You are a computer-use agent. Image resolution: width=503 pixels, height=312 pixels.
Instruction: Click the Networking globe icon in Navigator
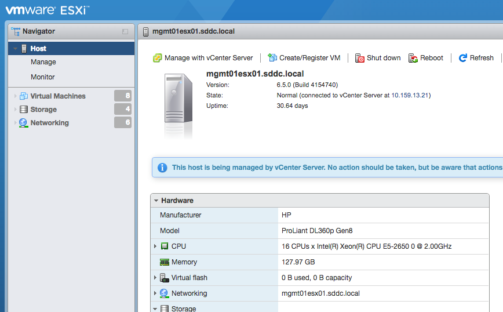pos(23,123)
